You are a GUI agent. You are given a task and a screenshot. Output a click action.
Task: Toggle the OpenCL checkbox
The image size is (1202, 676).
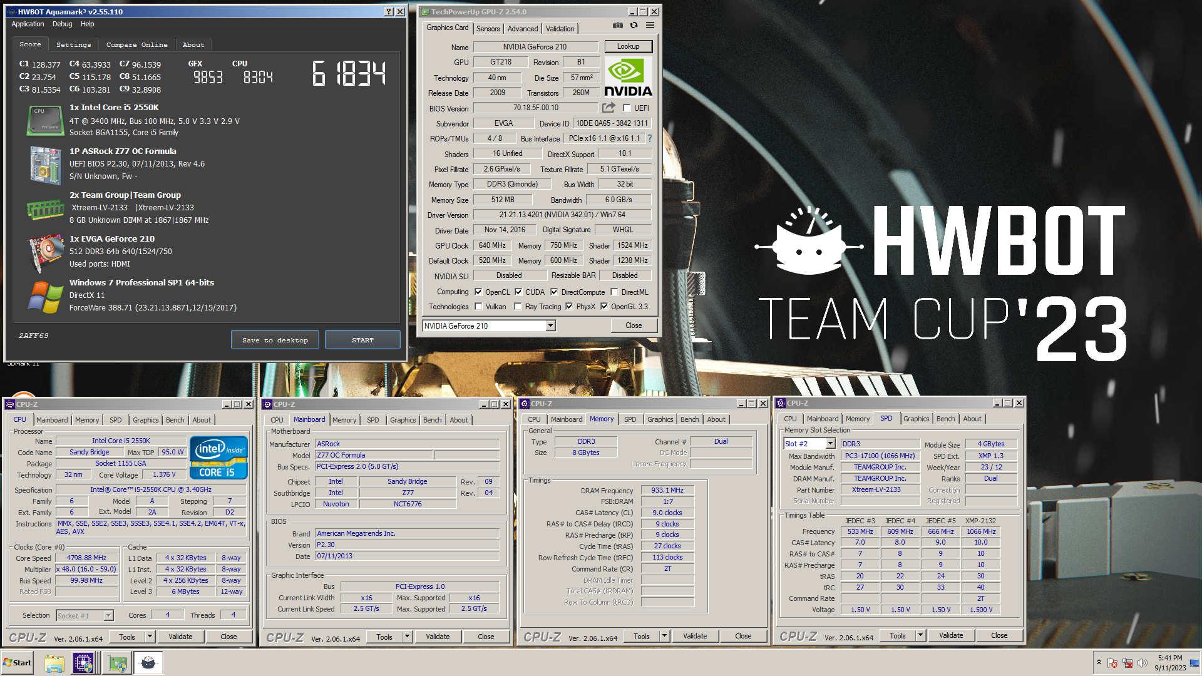pyautogui.click(x=478, y=292)
